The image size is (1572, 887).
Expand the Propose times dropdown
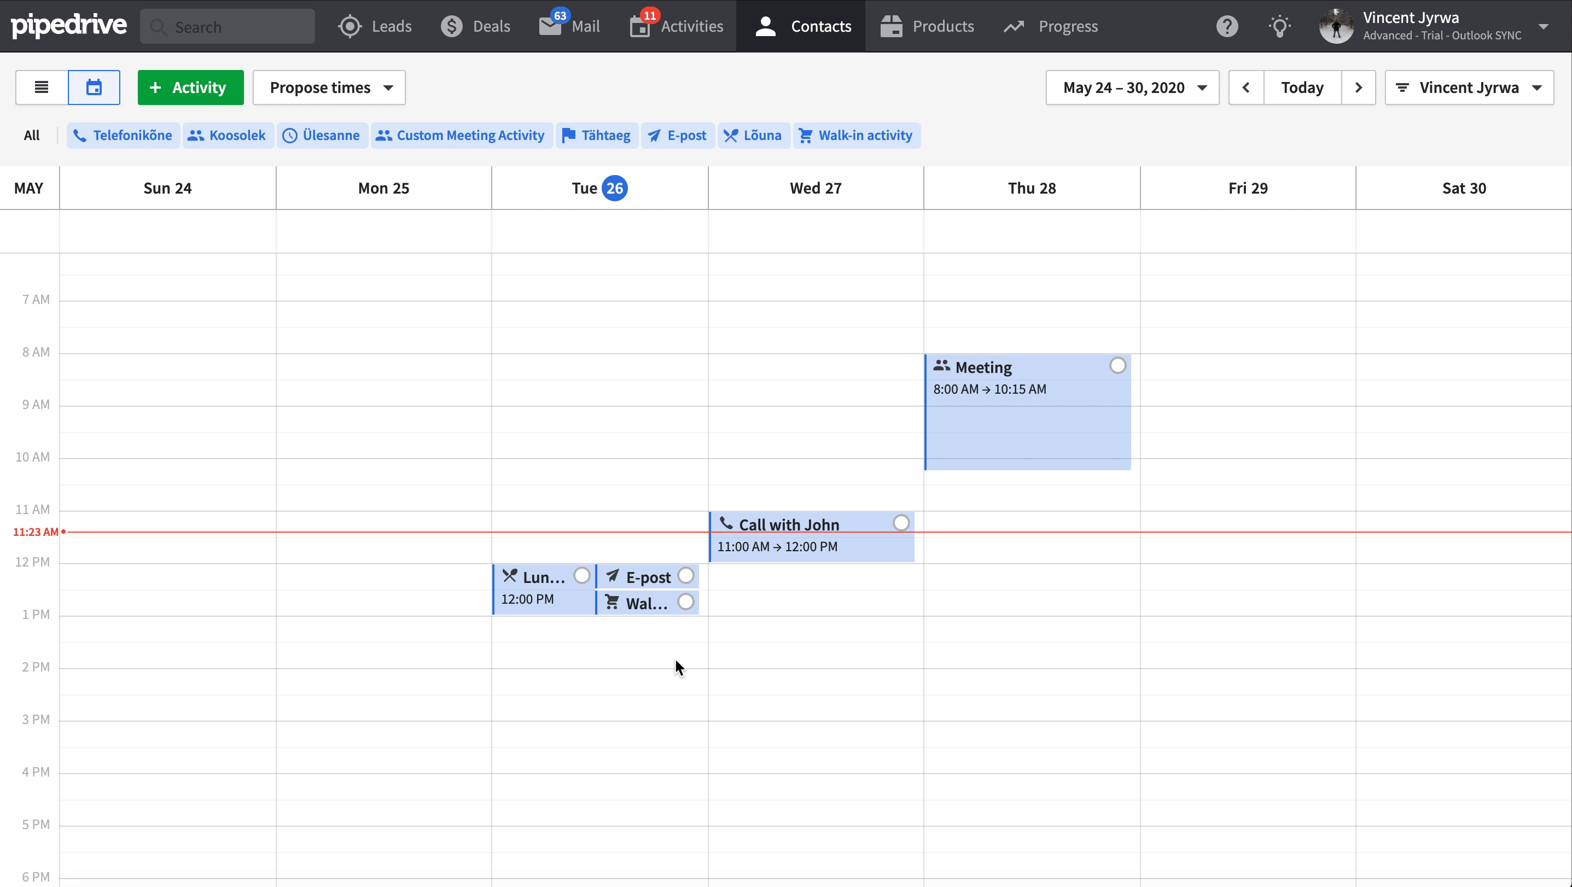[x=329, y=87]
